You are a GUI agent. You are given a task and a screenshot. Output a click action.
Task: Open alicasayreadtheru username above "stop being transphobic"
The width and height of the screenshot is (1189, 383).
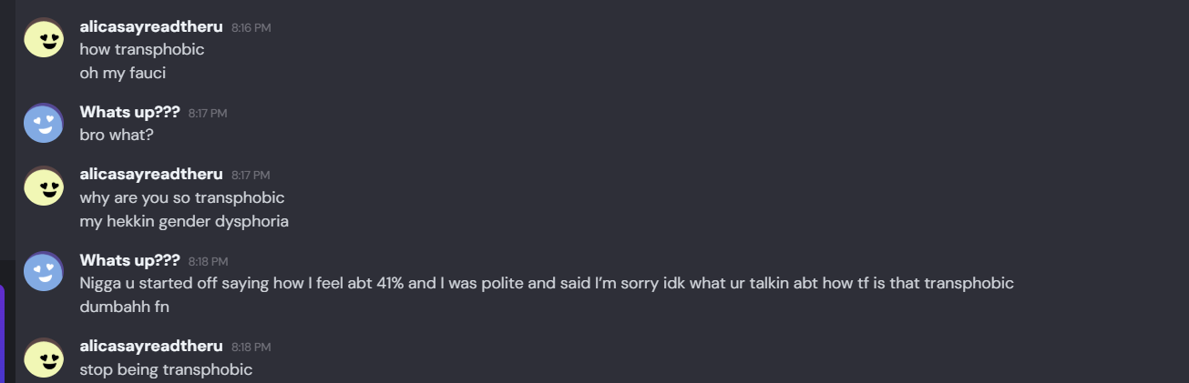coord(151,347)
